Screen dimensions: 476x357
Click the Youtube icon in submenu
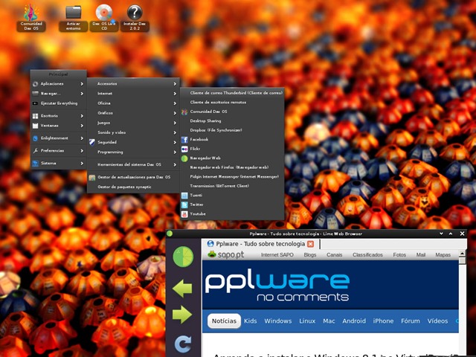coord(184,214)
